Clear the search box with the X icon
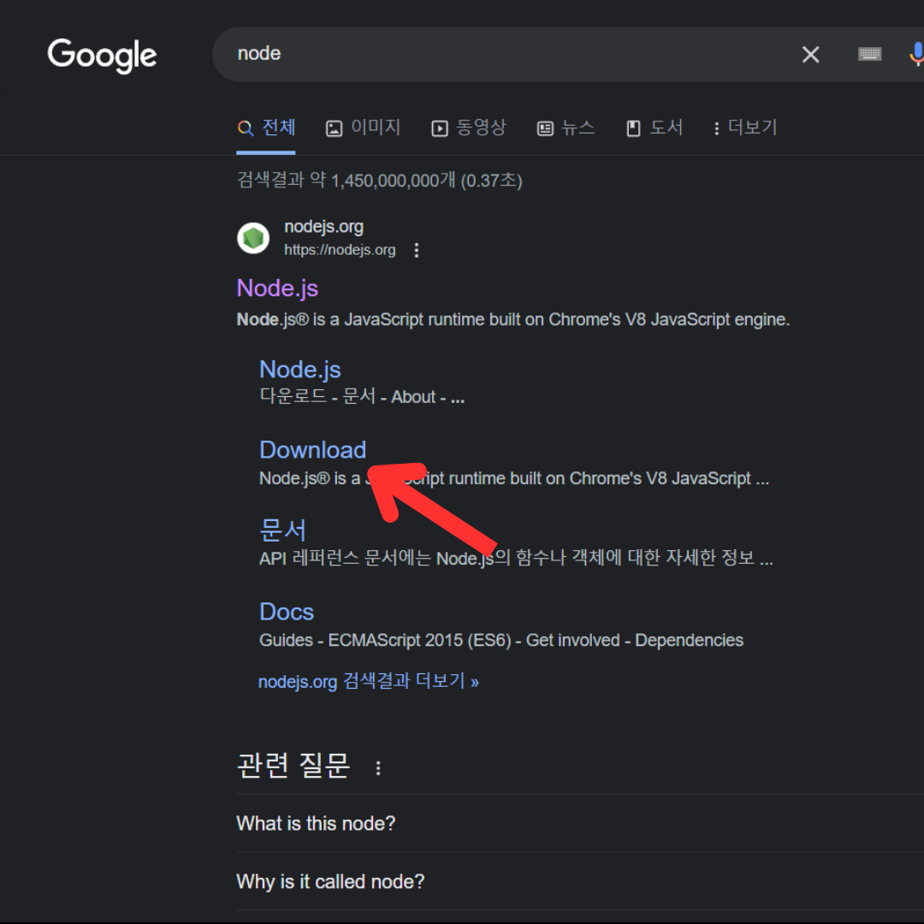Viewport: 924px width, 924px height. tap(810, 54)
